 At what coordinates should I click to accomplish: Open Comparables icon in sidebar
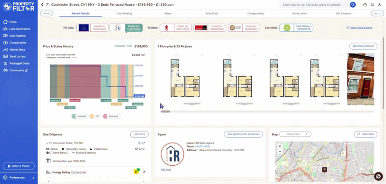point(5,42)
